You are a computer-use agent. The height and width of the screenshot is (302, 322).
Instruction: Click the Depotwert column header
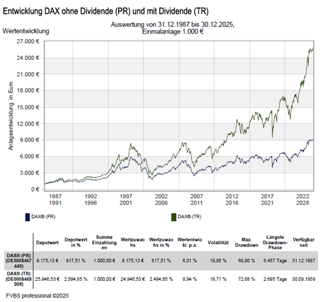pyautogui.click(x=47, y=242)
